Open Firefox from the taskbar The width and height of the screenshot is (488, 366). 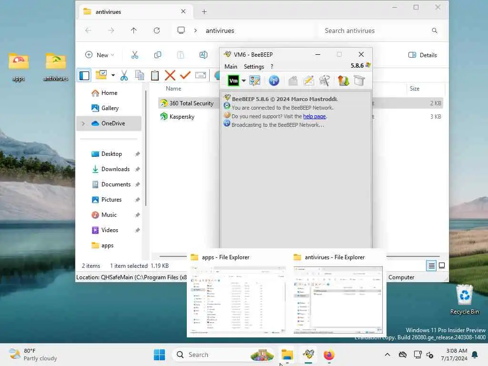[x=329, y=355]
